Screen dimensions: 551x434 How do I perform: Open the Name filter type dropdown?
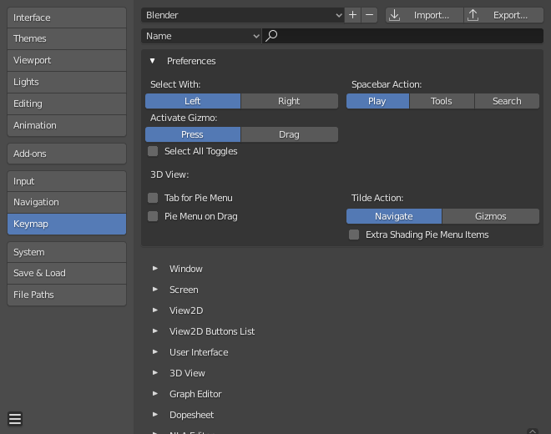pos(201,36)
